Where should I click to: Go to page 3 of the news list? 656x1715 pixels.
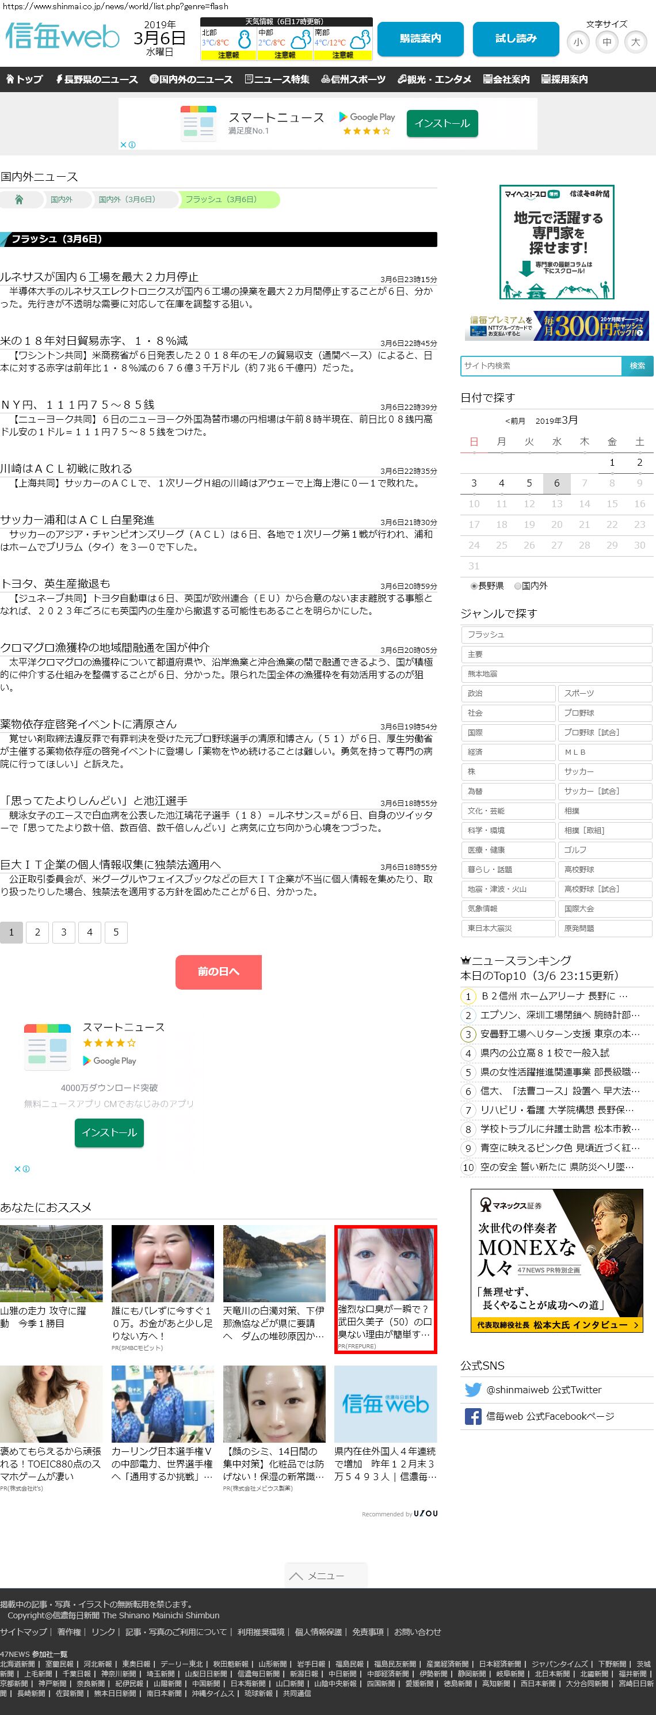(x=64, y=932)
